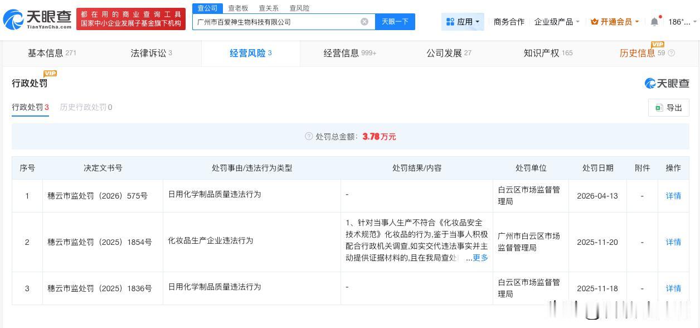
Task: Open the 应用 dropdown menu
Action: [463, 22]
